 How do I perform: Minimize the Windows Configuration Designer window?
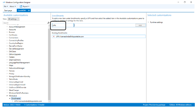178,2
